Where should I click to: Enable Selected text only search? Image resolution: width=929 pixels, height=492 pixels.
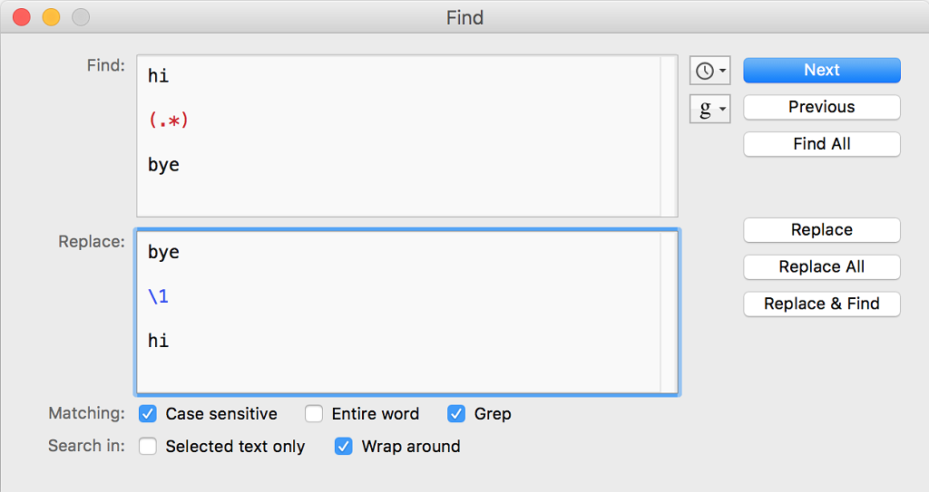click(x=148, y=447)
